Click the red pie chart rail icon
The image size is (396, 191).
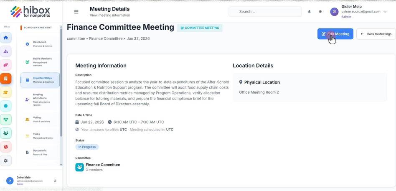6,147
